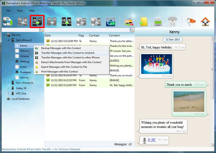Choose Transfer Messages with this Contact to other iPhone

click(72, 57)
